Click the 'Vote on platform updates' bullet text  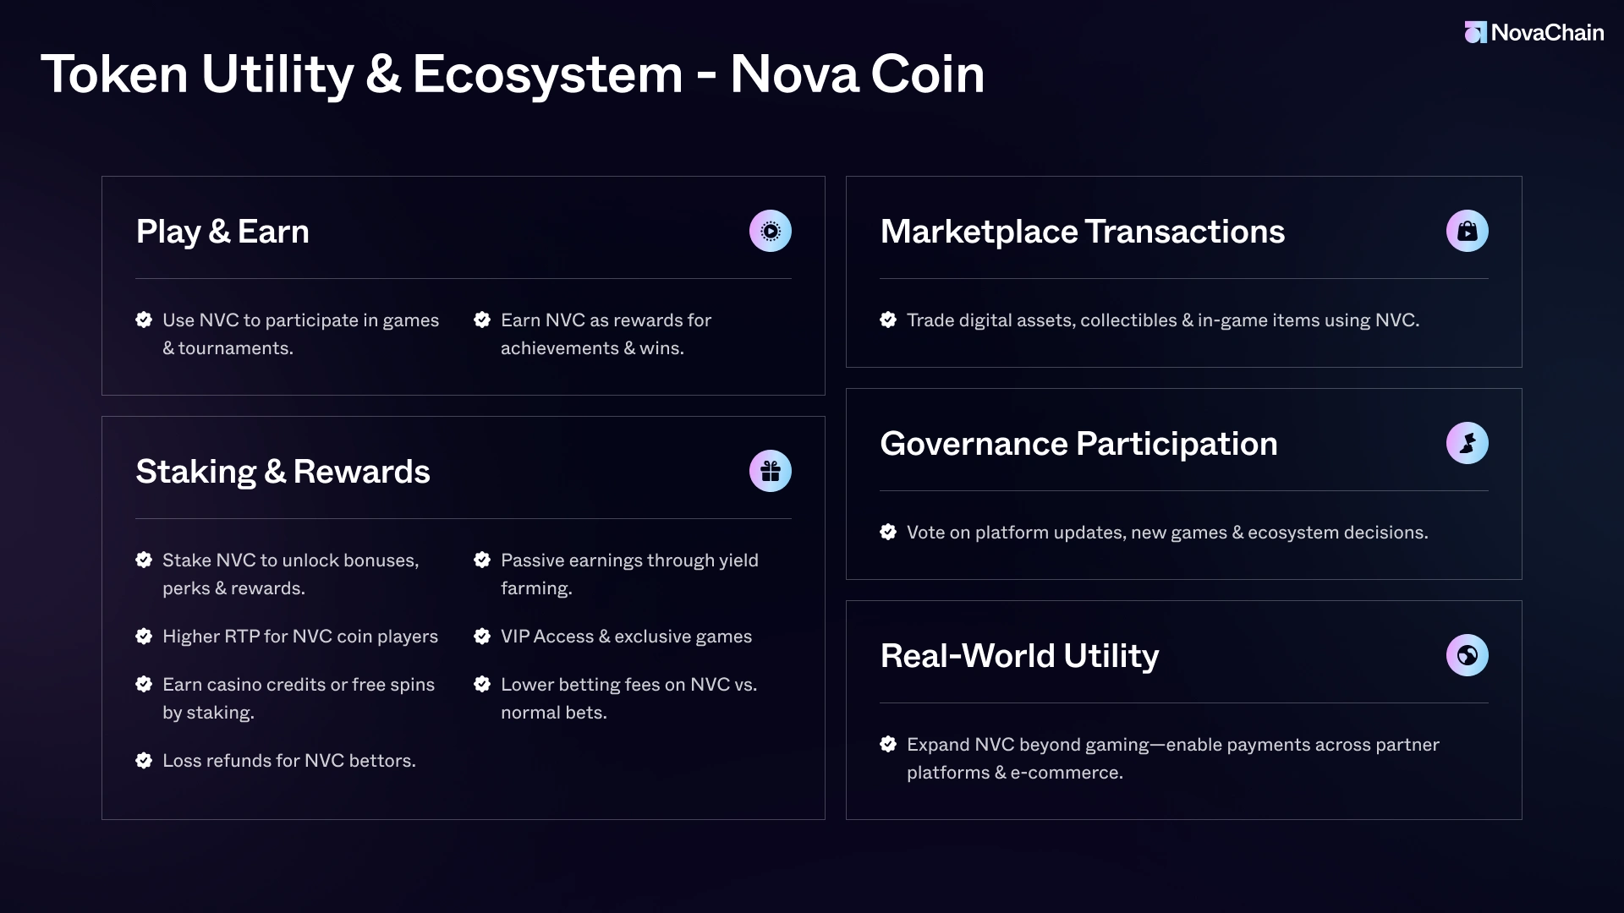[1167, 533]
